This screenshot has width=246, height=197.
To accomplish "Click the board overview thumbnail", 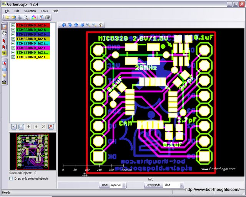I will 33,151.
